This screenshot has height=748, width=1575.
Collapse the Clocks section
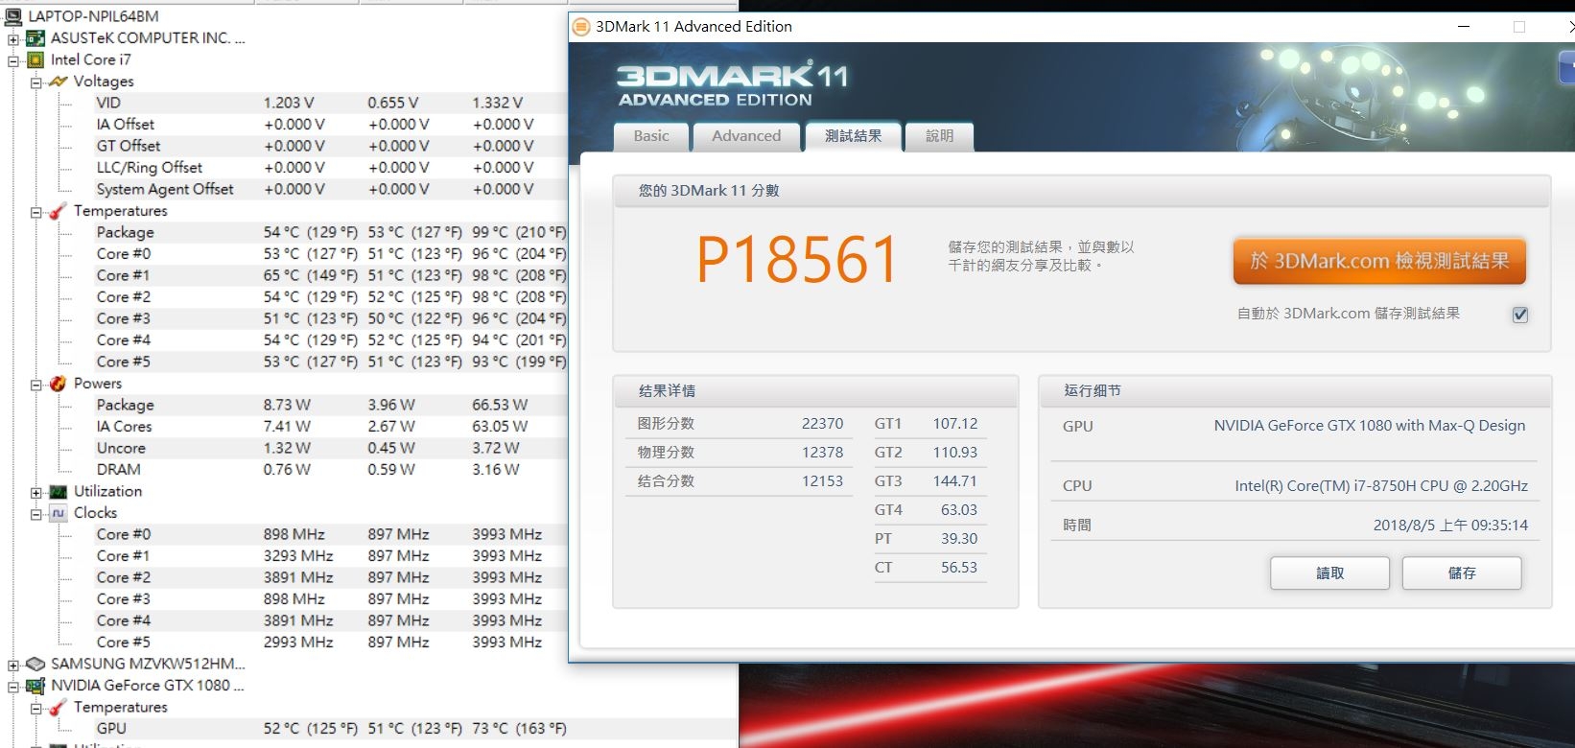(x=36, y=513)
